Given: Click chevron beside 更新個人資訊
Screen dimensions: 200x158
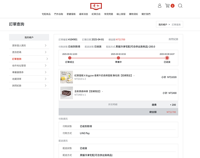Looking at the screenshot, I should point(46,45).
